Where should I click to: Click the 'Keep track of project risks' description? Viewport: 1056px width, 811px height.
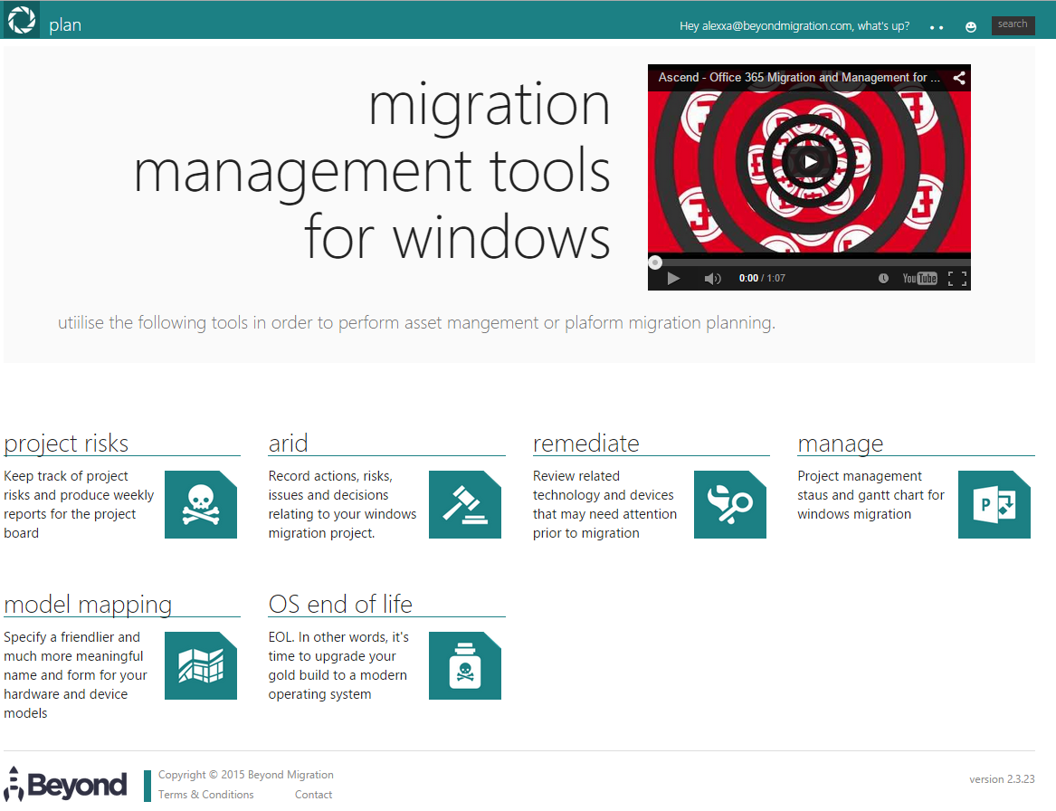pos(79,504)
